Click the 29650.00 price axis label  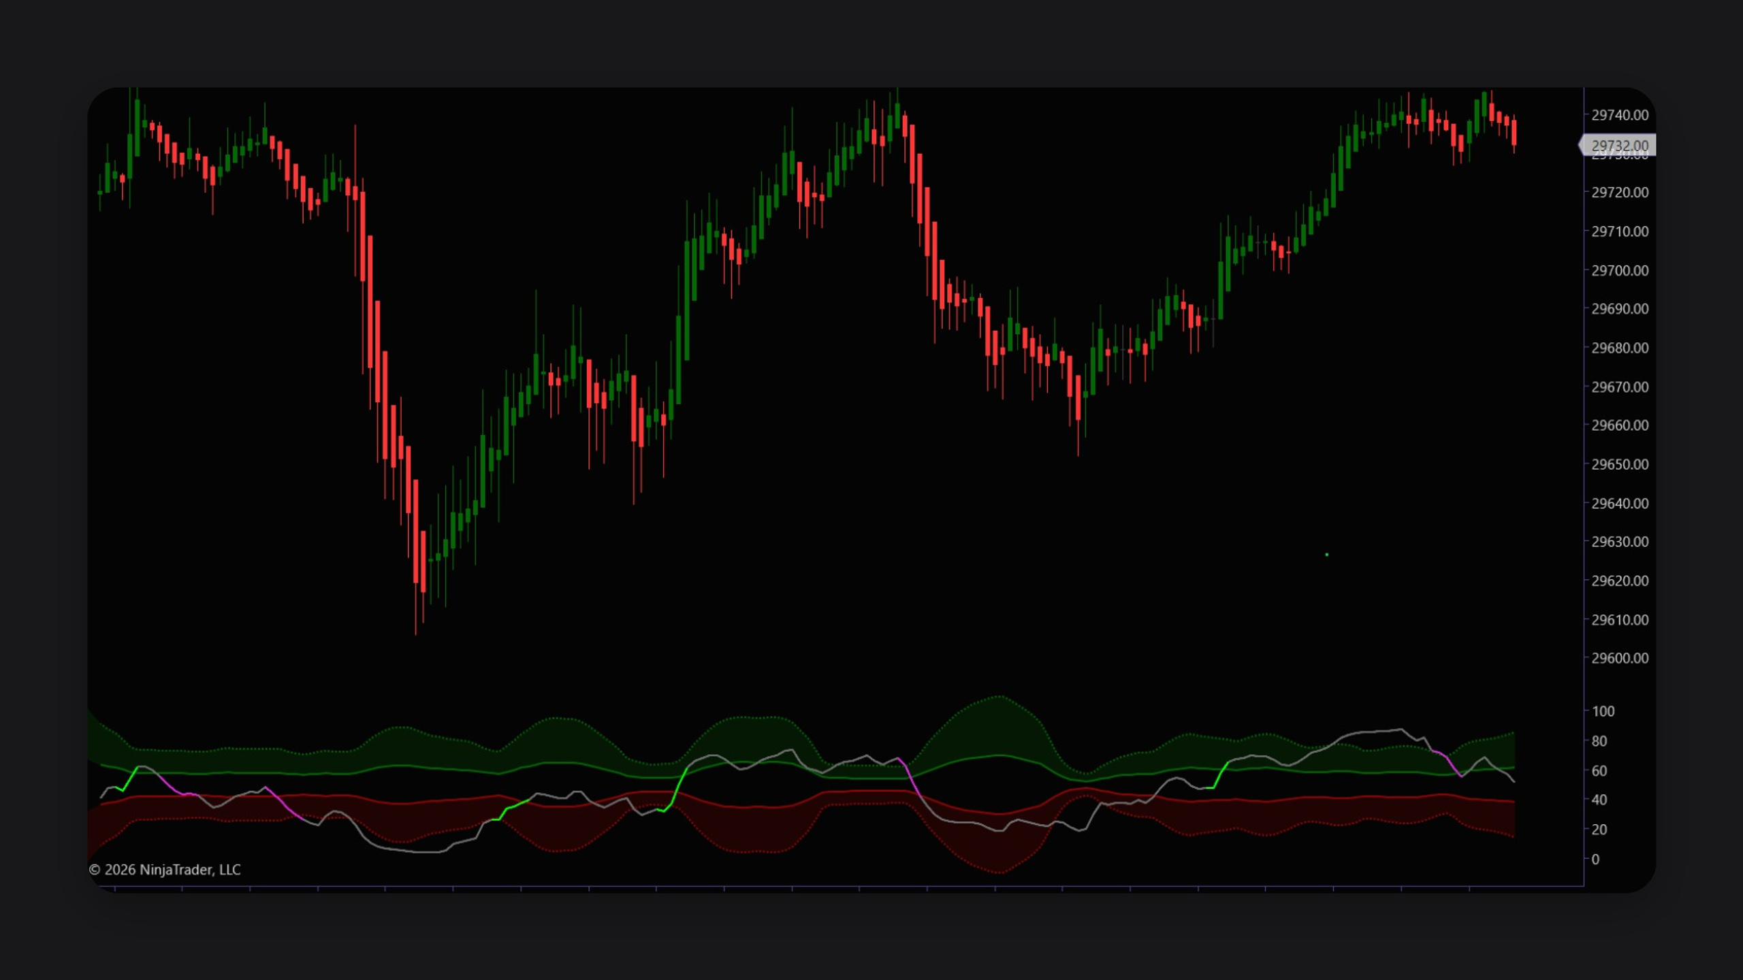coord(1620,464)
